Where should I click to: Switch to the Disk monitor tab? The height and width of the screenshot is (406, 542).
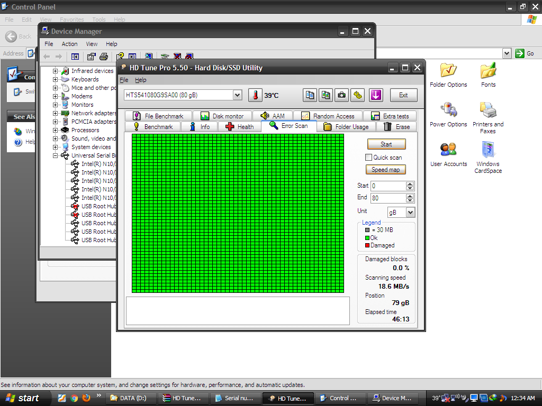point(222,116)
